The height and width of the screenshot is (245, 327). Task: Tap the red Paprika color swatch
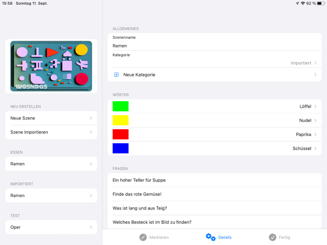(121, 134)
